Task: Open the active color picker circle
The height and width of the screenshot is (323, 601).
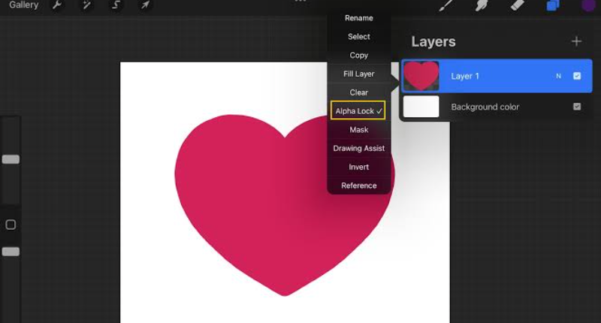Action: (x=588, y=5)
